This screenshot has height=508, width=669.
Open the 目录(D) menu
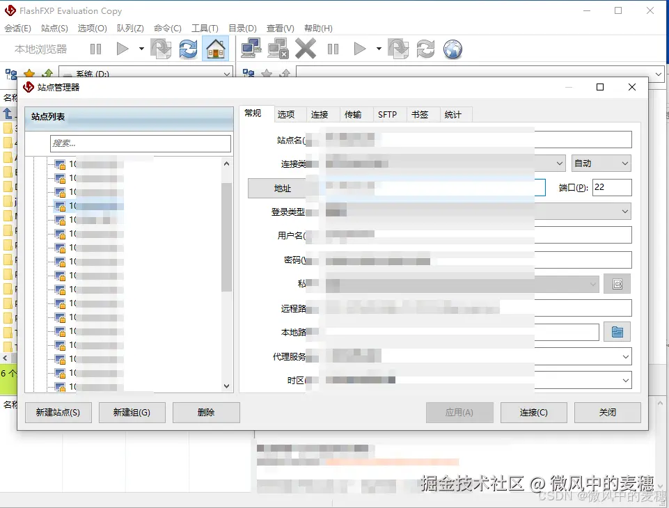click(242, 28)
